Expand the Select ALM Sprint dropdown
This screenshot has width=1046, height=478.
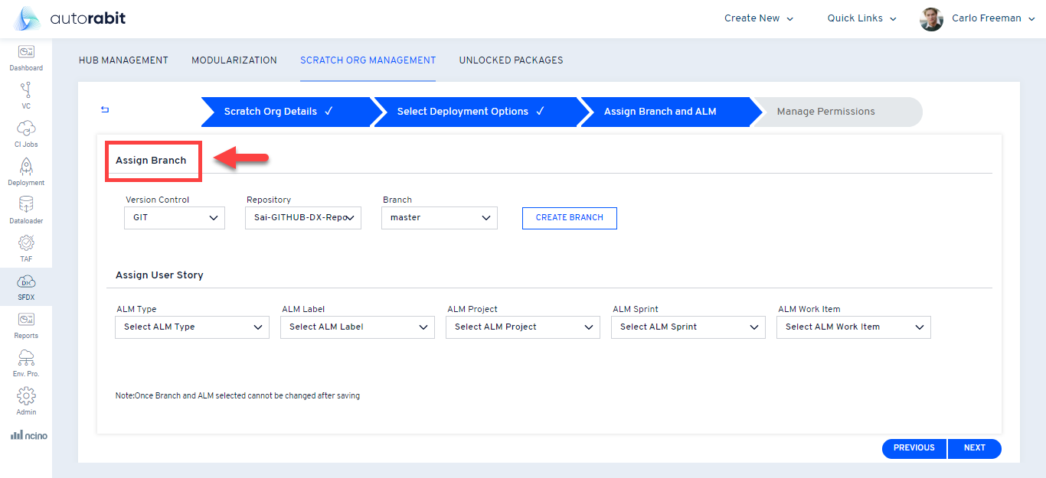click(688, 327)
